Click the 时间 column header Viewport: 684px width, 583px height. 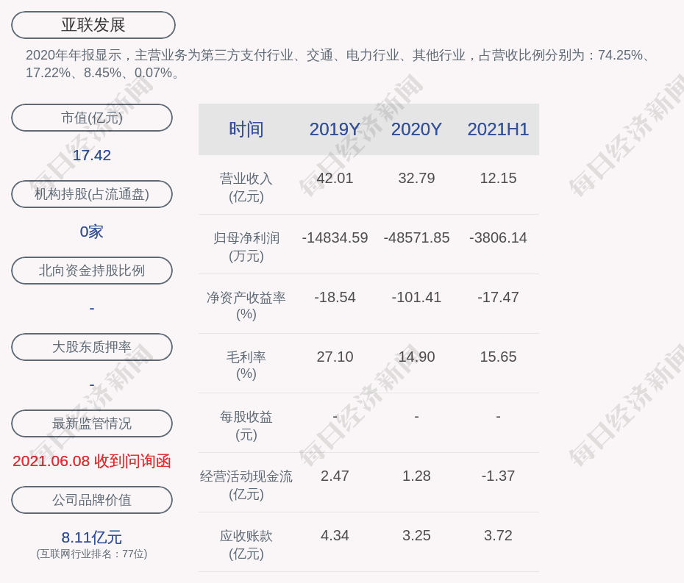(x=246, y=129)
